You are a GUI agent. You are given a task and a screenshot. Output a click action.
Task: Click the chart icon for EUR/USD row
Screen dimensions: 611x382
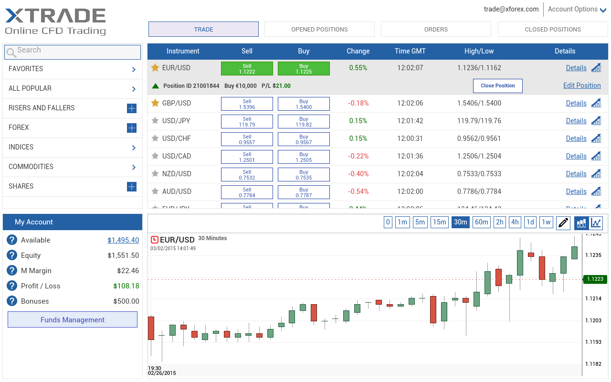596,68
